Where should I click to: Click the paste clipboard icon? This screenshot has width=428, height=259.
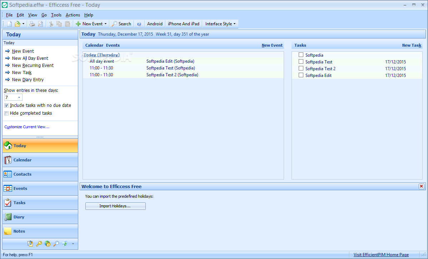click(68, 24)
